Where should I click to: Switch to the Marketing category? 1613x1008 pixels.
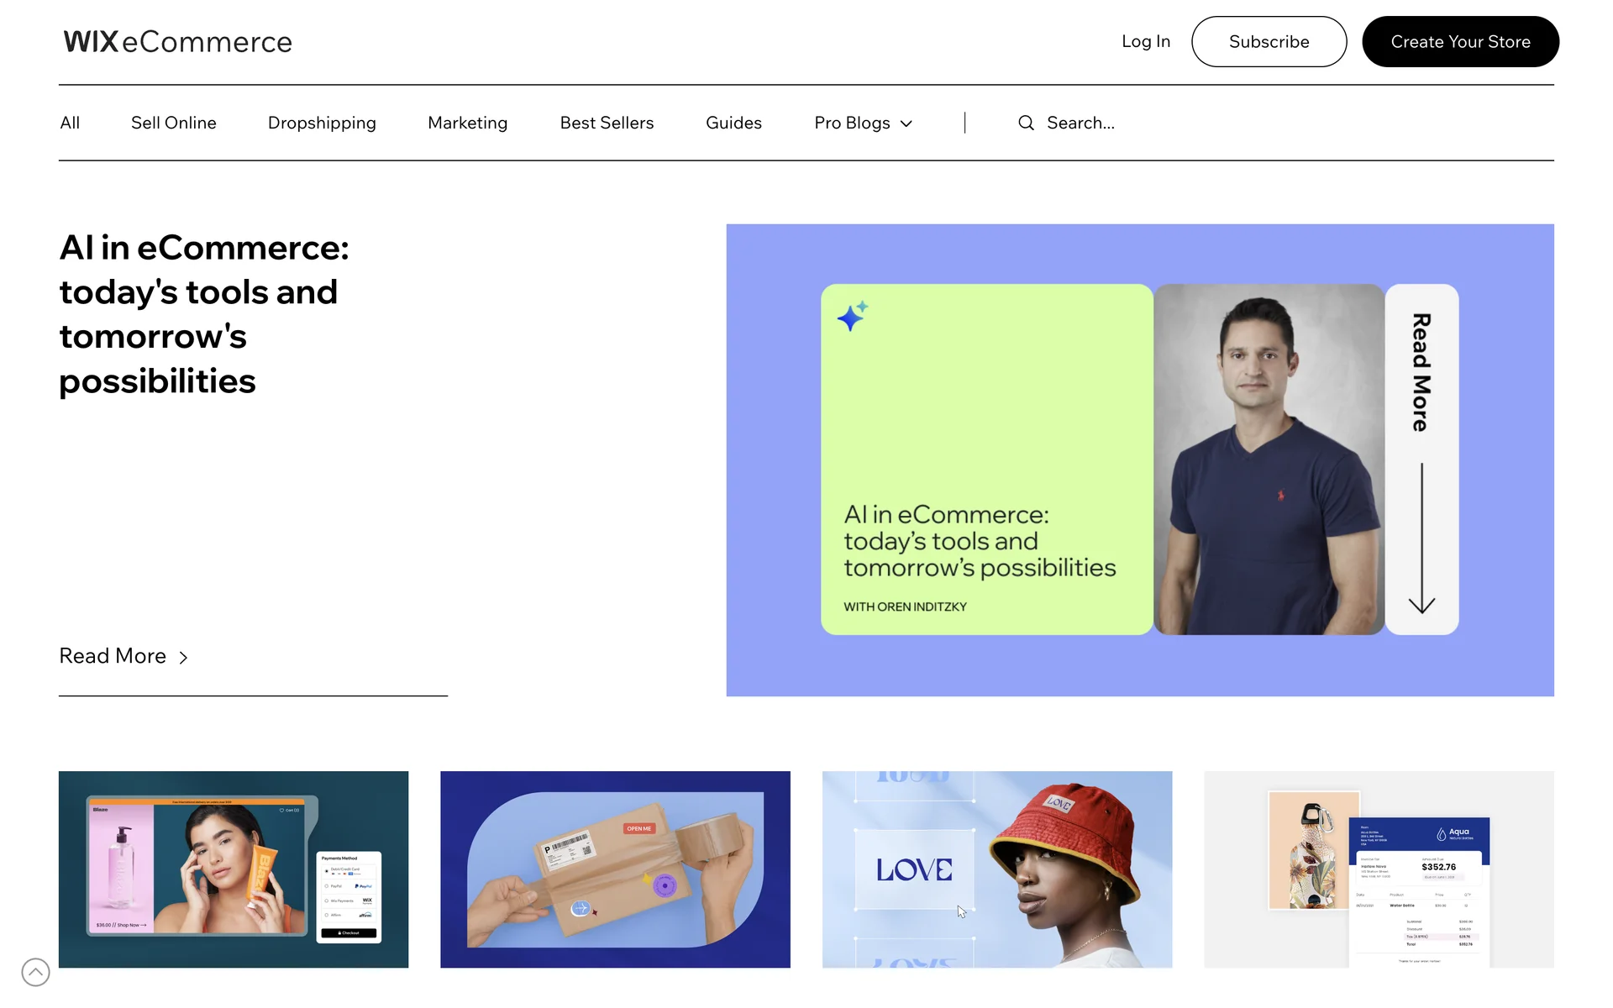tap(467, 123)
